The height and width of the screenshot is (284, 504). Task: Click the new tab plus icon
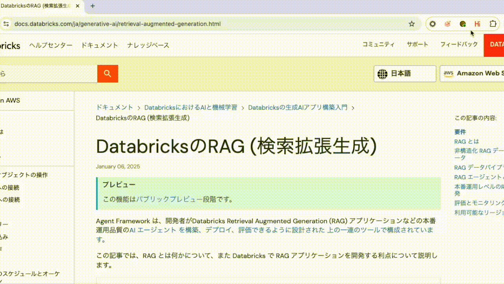[92, 6]
